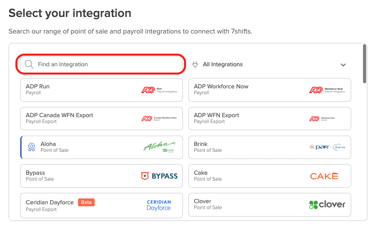Click the plug icon beside All Integrations
This screenshot has height=228, width=376.
[x=195, y=64]
